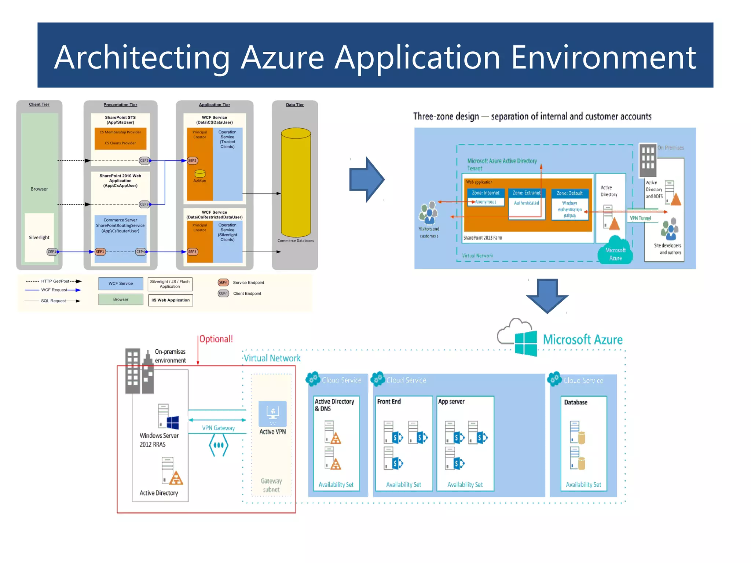This screenshot has height=563, width=751.
Task: Click the Silverlight box in Client Tier
Action: pyautogui.click(x=39, y=237)
